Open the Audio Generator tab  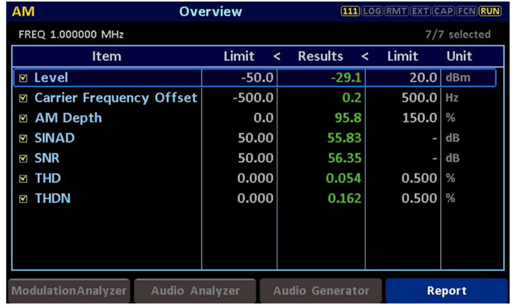point(321,291)
